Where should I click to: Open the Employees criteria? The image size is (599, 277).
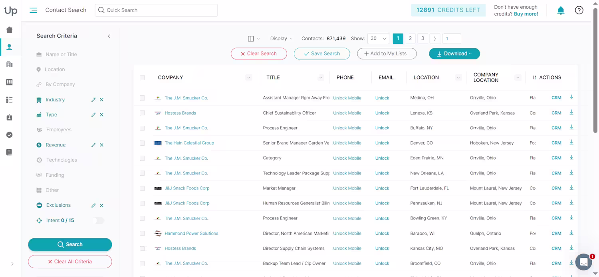tap(59, 130)
